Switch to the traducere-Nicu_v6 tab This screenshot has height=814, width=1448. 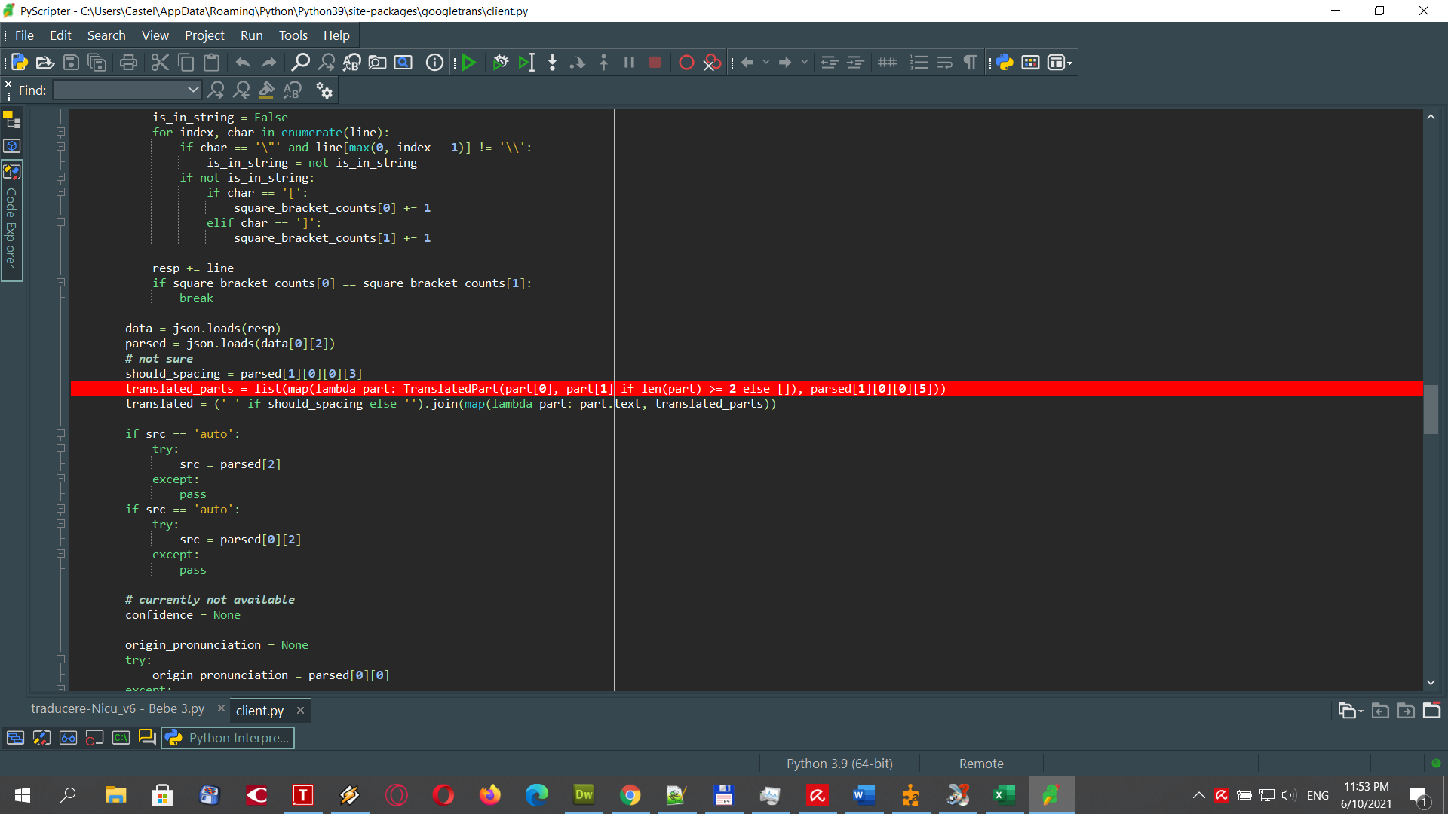[117, 708]
